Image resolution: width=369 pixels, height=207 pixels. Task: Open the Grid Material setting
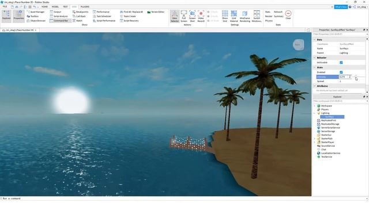pos(234,16)
